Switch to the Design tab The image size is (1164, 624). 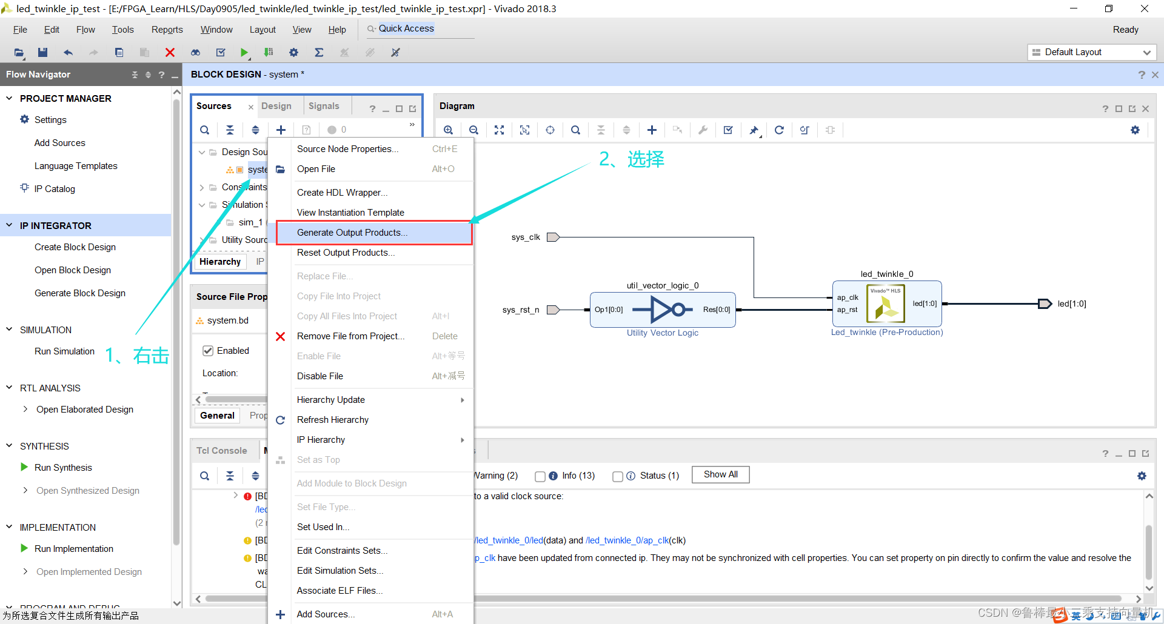tap(276, 106)
